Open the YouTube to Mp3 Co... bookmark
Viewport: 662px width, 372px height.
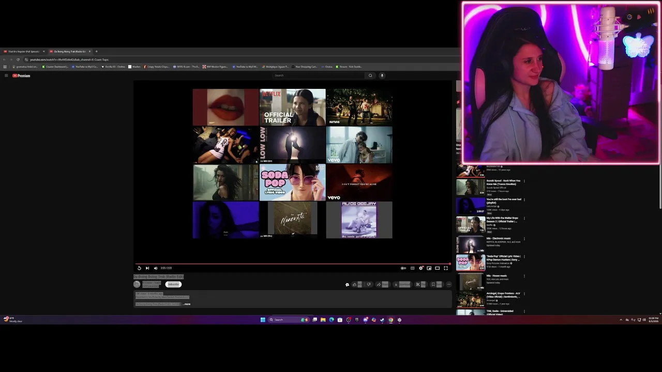pos(85,67)
